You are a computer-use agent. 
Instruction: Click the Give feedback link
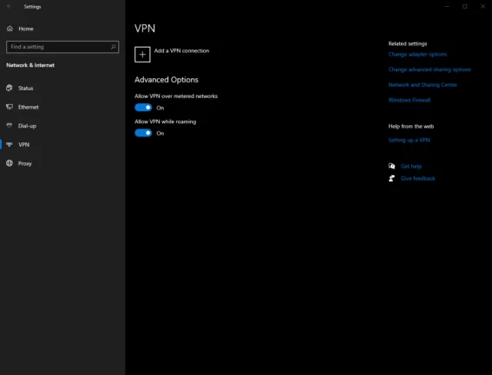pos(418,179)
